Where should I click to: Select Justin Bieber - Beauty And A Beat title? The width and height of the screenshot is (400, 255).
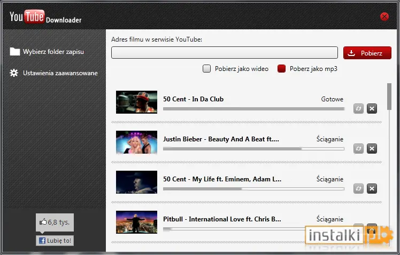click(x=221, y=139)
